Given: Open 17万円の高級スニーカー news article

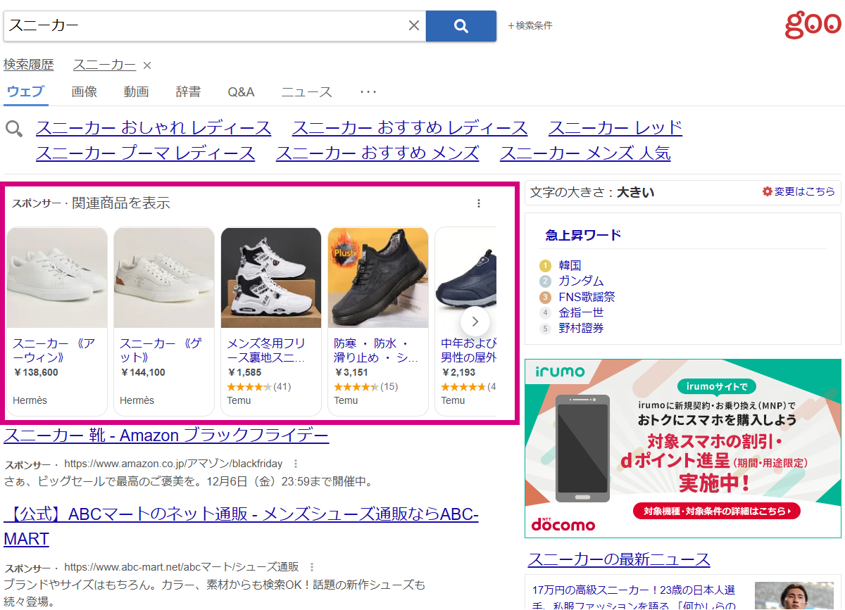Looking at the screenshot, I should [x=634, y=597].
